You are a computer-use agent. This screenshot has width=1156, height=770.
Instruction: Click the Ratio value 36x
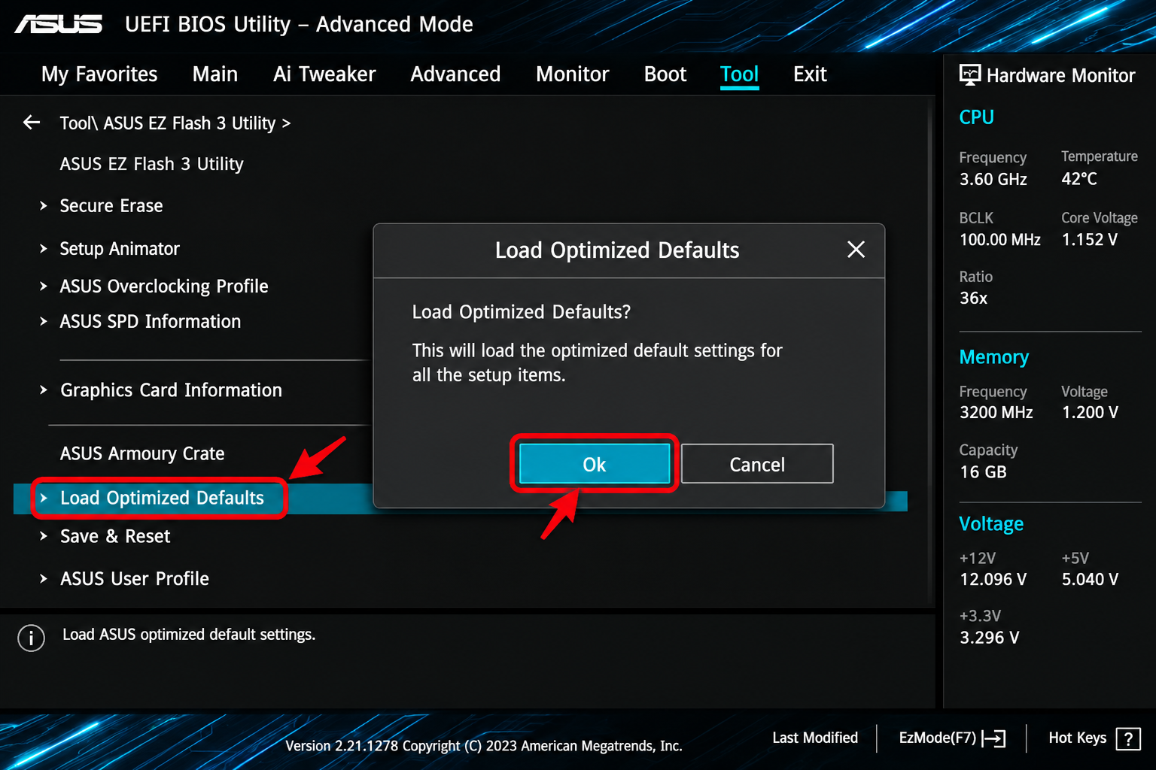pyautogui.click(x=974, y=299)
